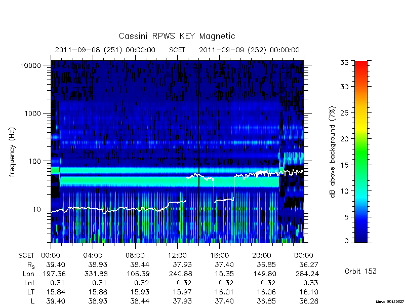Click the Lon value 106.39

coord(138,274)
